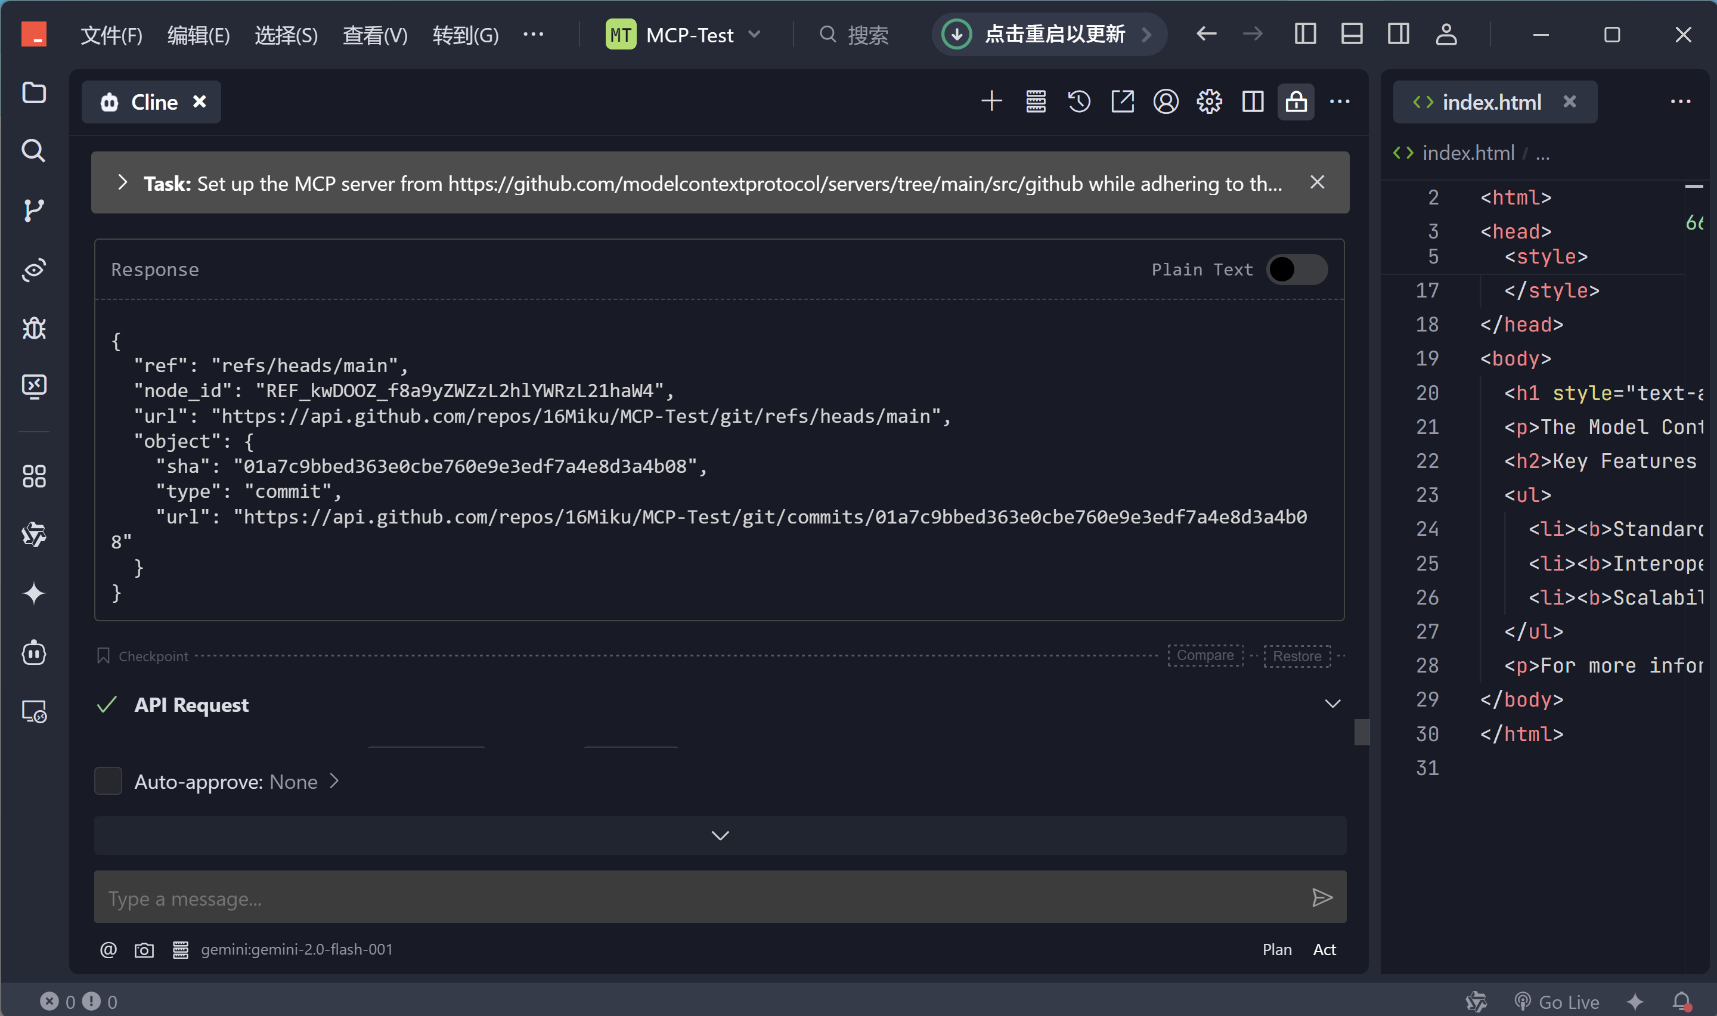The image size is (1717, 1016).
Task: Check the Auto-approve checkbox
Action: pos(108,781)
